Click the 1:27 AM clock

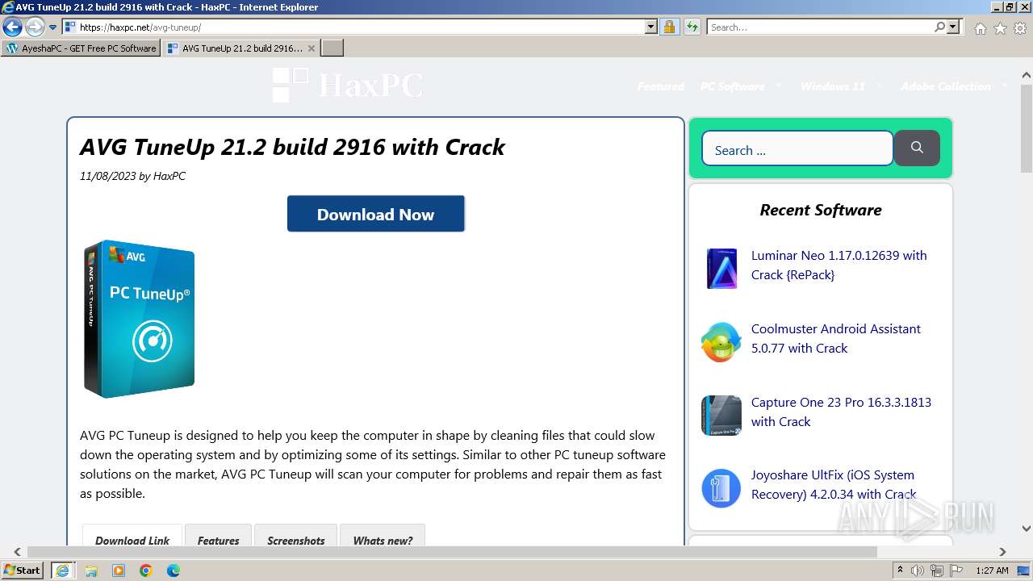(992, 571)
